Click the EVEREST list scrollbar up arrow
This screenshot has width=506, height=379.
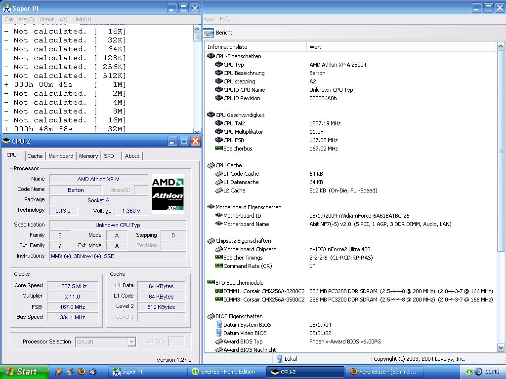pos(501,46)
